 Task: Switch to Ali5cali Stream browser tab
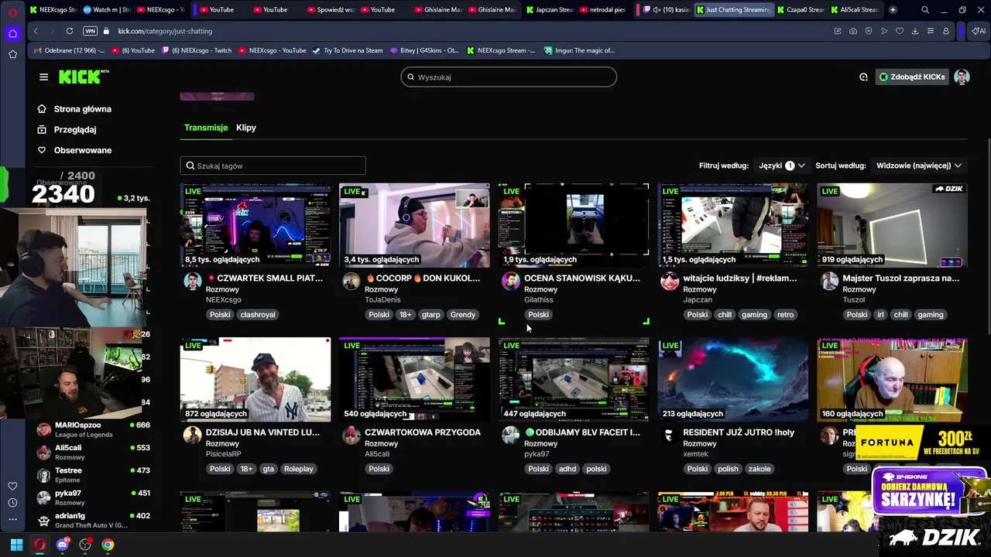click(x=855, y=10)
